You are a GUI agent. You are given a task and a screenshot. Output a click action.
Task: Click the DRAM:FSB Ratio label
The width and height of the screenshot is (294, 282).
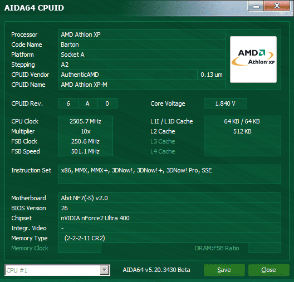(x=217, y=248)
